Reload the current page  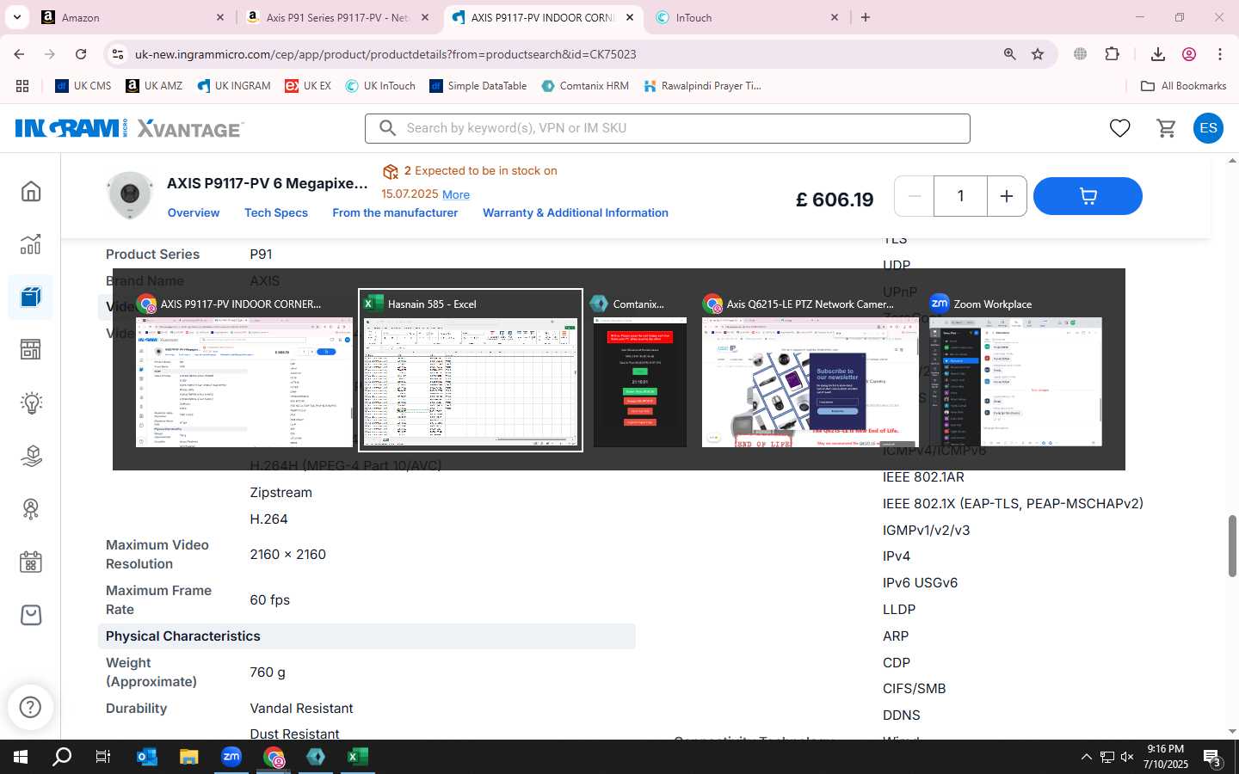(81, 54)
